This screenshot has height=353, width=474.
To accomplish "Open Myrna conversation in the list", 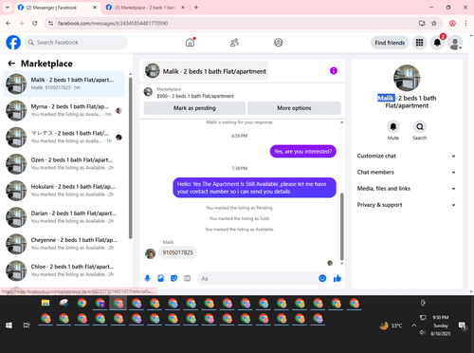I will pyautogui.click(x=64, y=111).
